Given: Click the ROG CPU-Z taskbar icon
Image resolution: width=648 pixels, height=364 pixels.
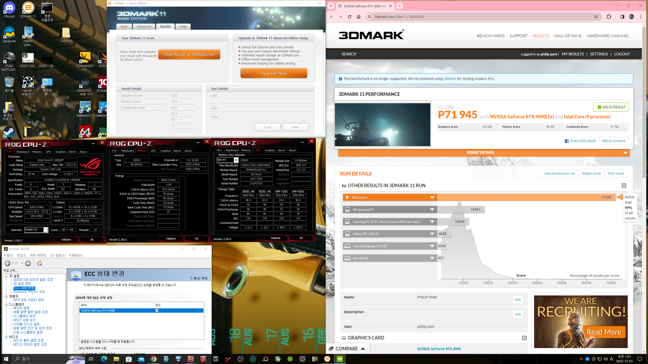Looking at the screenshot, I should 191,359.
